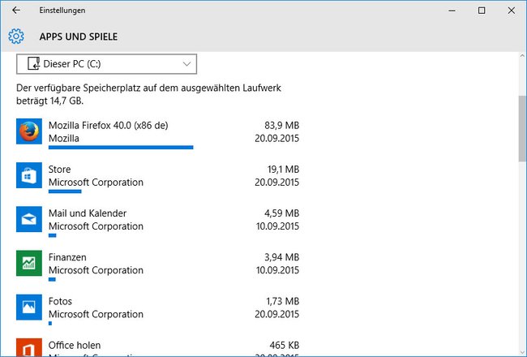Image resolution: width=527 pixels, height=357 pixels.
Task: Click the Fotos app name
Action: tap(60, 301)
